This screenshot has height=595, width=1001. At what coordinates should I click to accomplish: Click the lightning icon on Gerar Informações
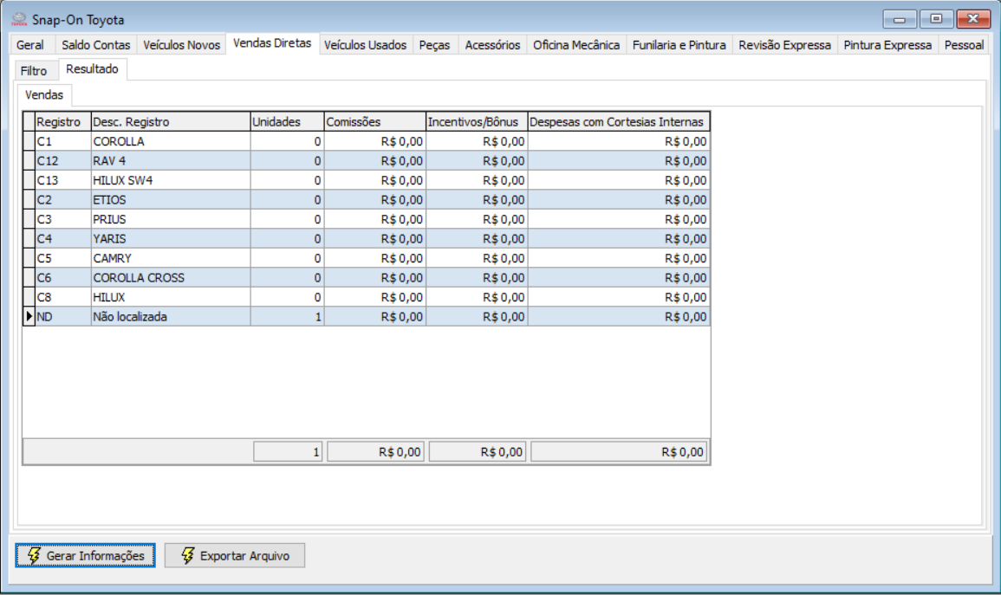[34, 555]
